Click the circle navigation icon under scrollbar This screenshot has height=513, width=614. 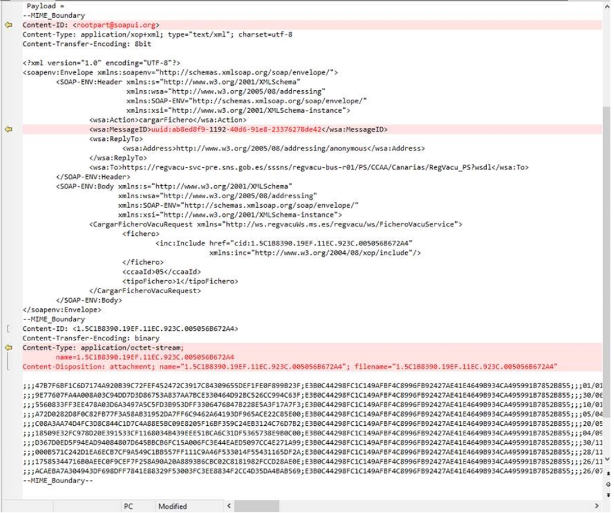608,484
